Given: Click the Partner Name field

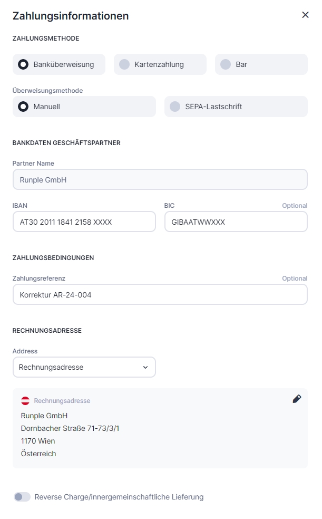Looking at the screenshot, I should coord(160,179).
